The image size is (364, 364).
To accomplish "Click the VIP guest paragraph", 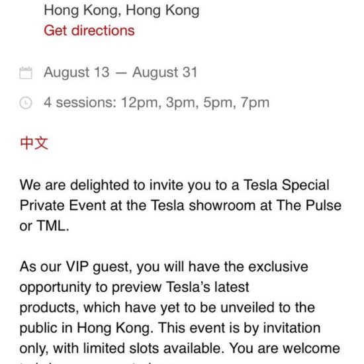I will click(x=180, y=311).
